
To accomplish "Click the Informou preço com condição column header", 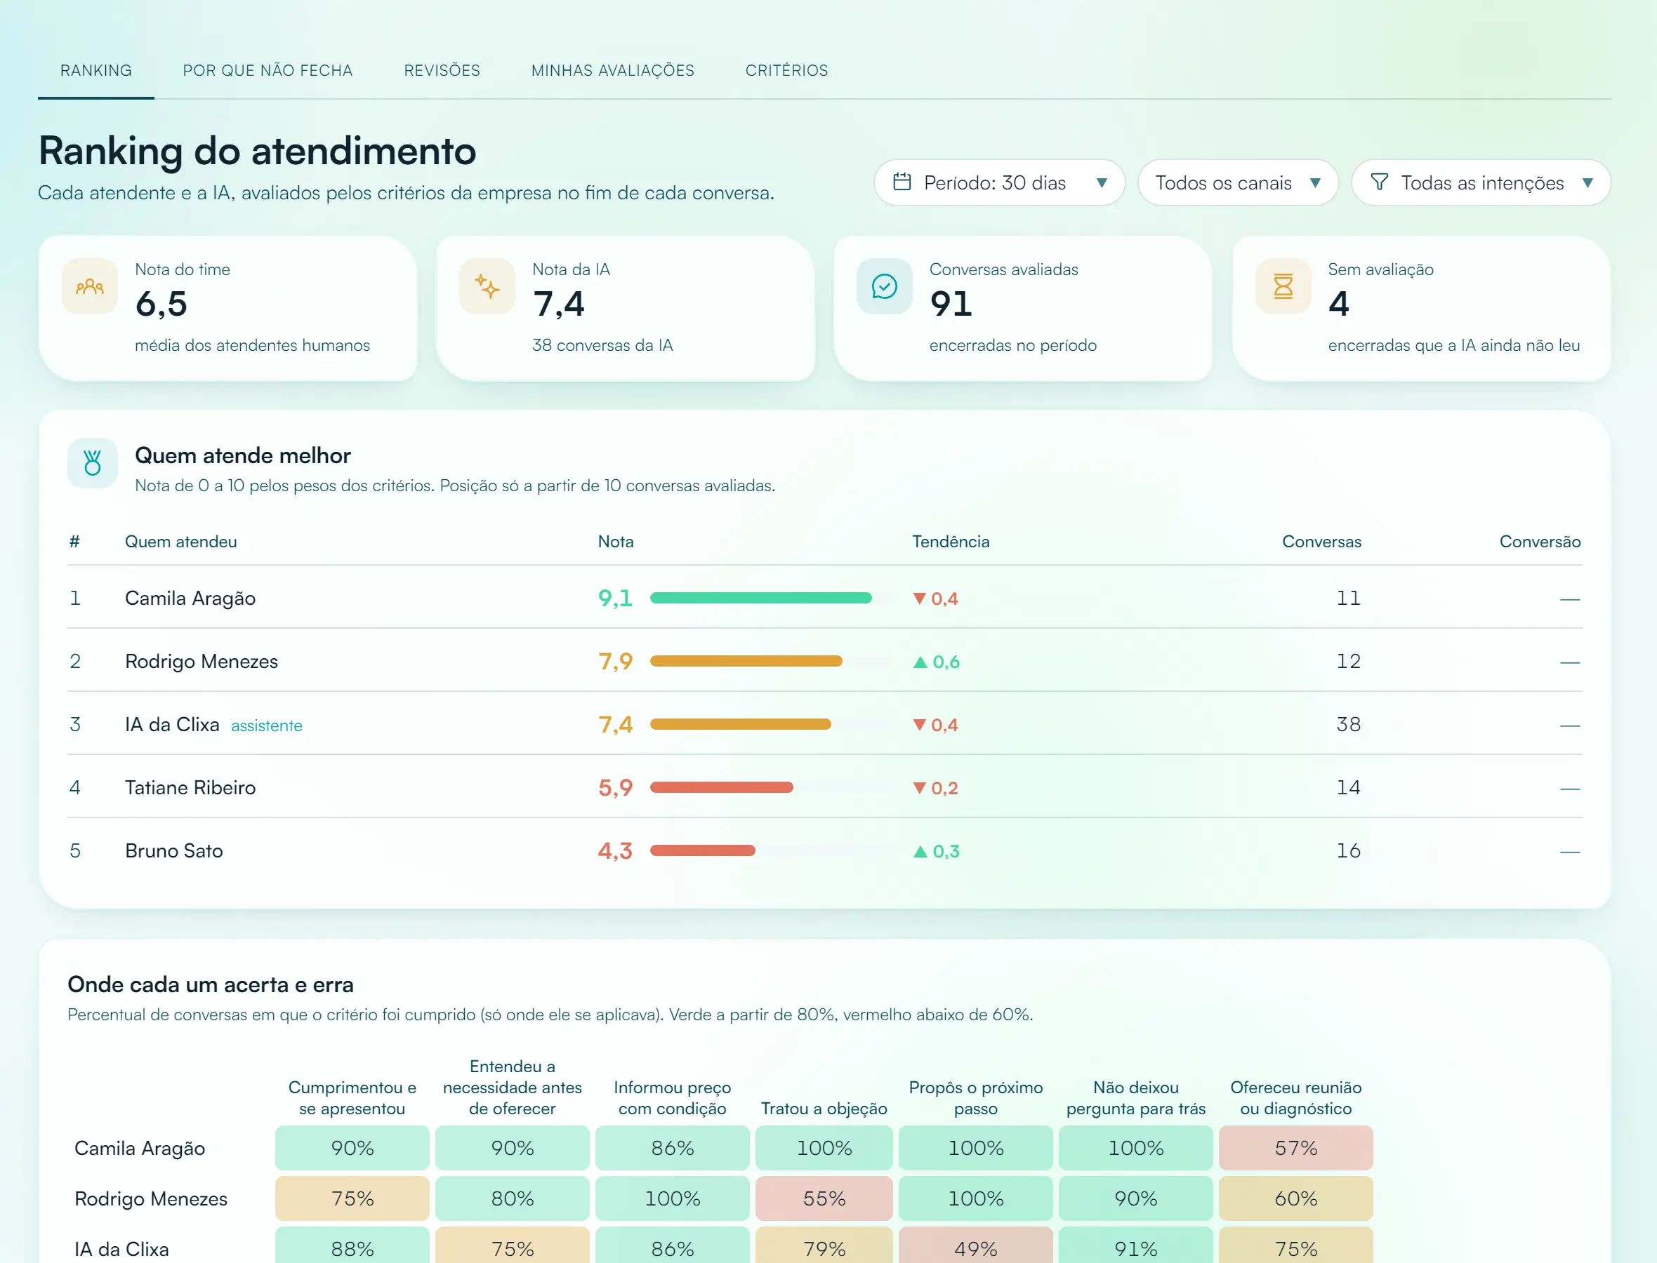I will tap(672, 1098).
